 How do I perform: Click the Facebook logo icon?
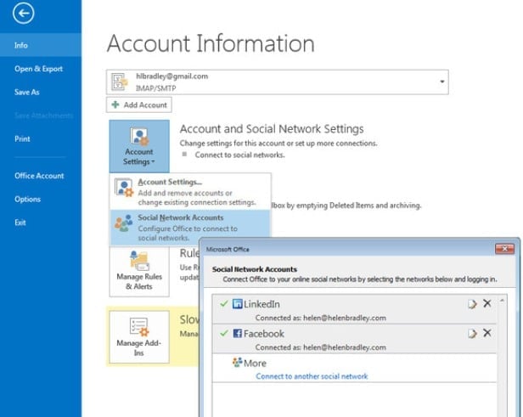pyautogui.click(x=237, y=333)
